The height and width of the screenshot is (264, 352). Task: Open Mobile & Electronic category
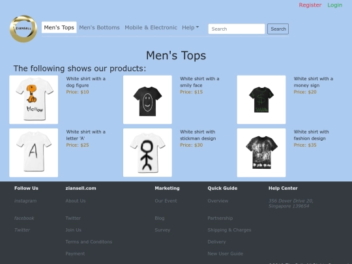[x=151, y=27]
